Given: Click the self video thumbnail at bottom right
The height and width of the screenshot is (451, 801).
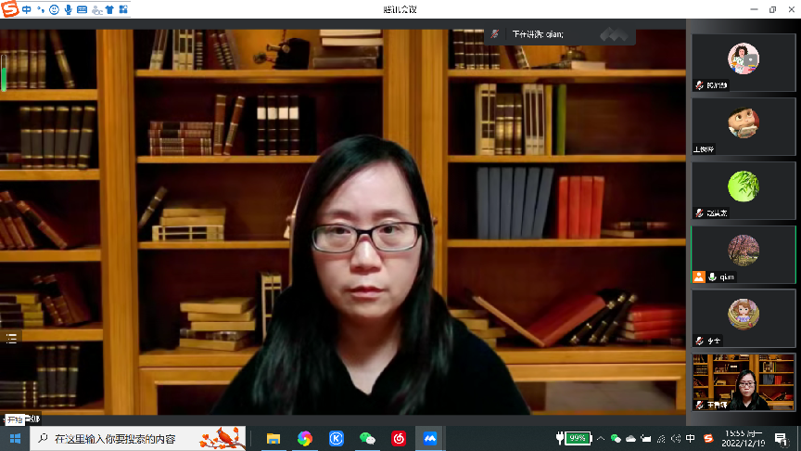Looking at the screenshot, I should pos(743,381).
